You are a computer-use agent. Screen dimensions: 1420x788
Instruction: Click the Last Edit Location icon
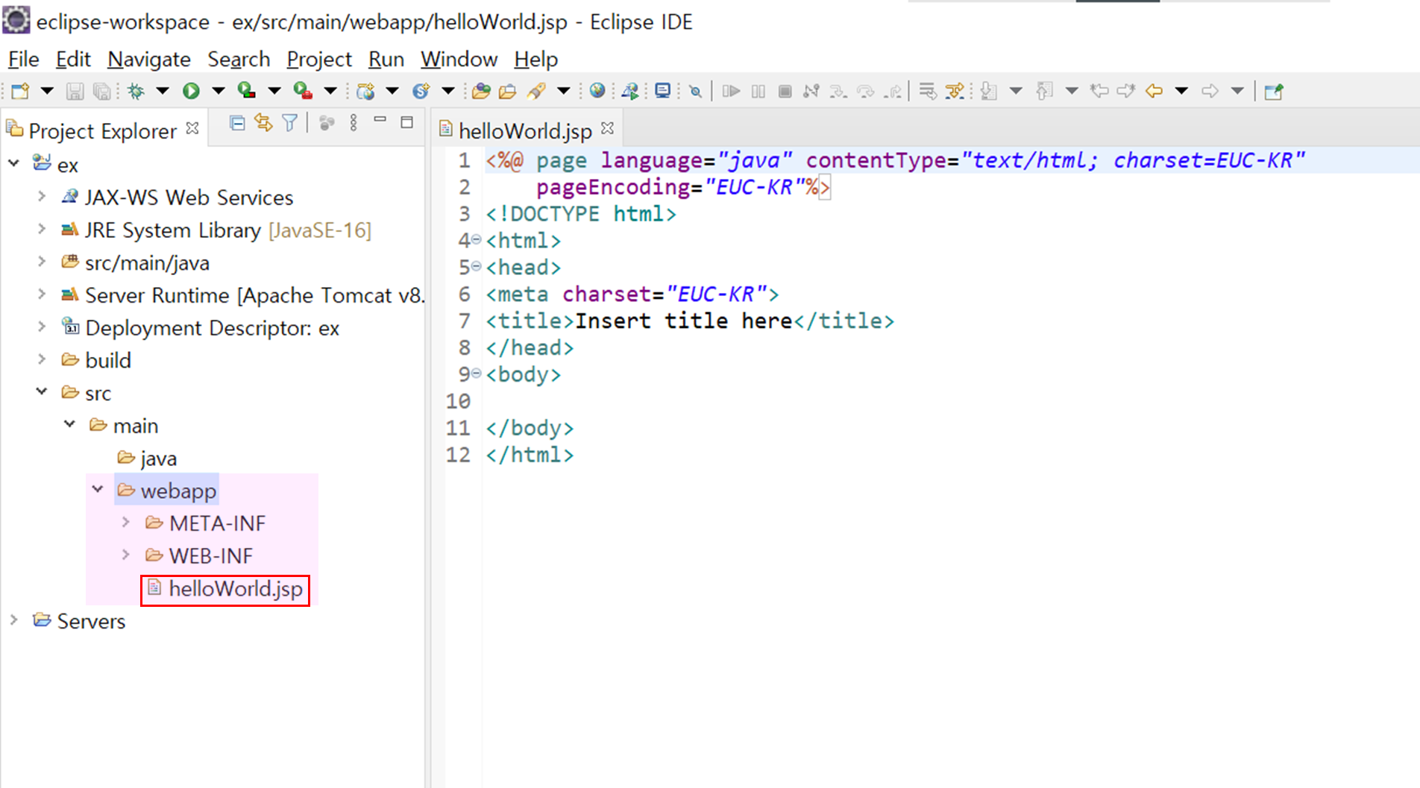(x=1099, y=91)
